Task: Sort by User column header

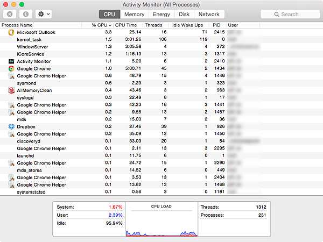Action: click(243, 25)
